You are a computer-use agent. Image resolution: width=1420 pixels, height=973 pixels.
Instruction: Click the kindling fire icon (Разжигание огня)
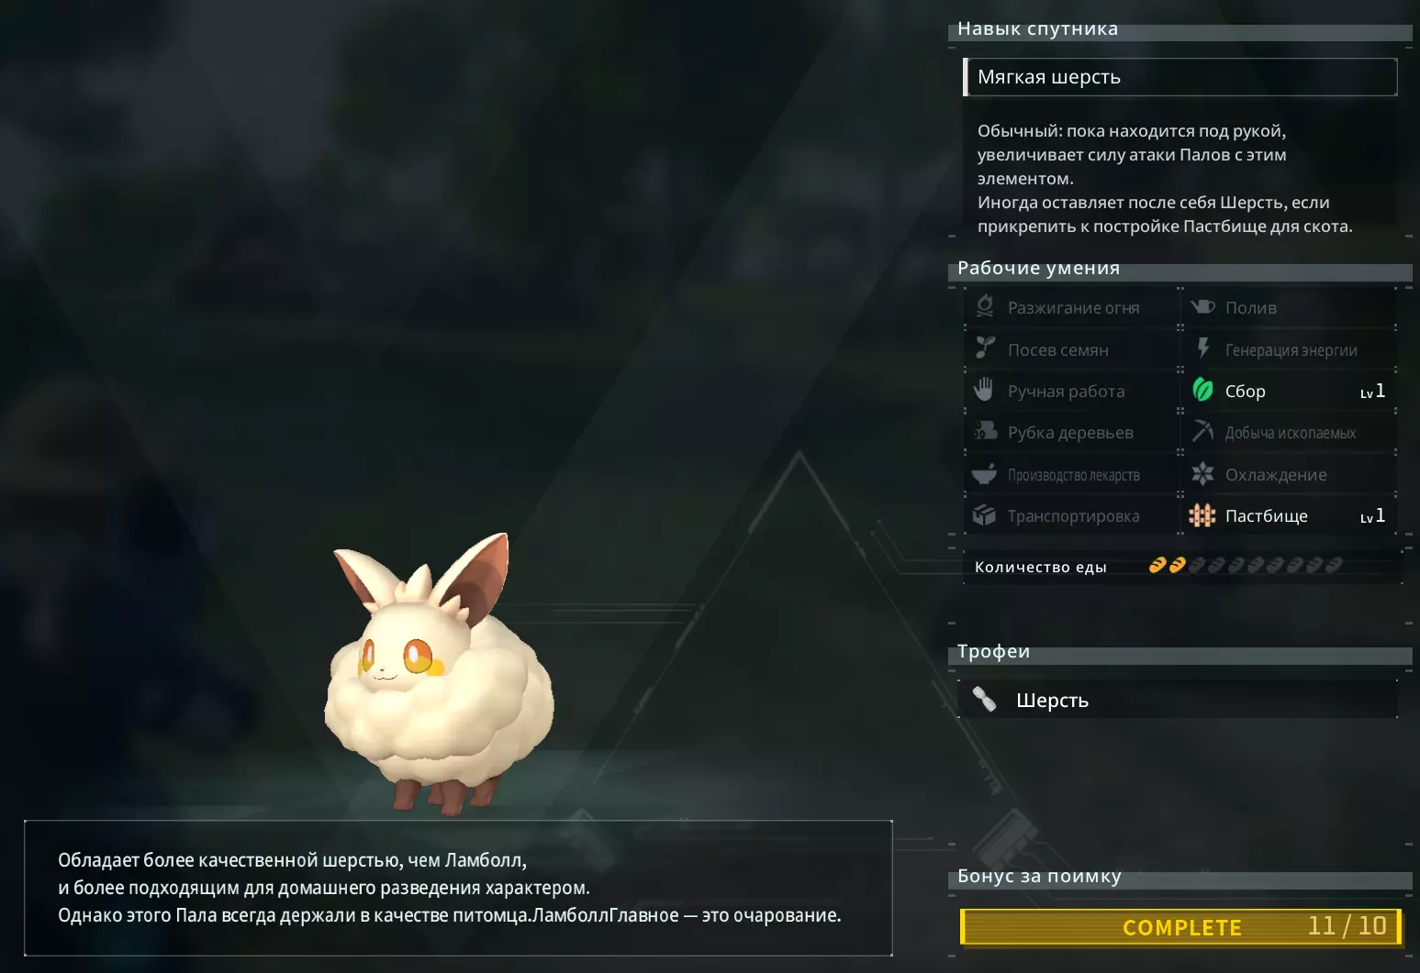pos(985,306)
